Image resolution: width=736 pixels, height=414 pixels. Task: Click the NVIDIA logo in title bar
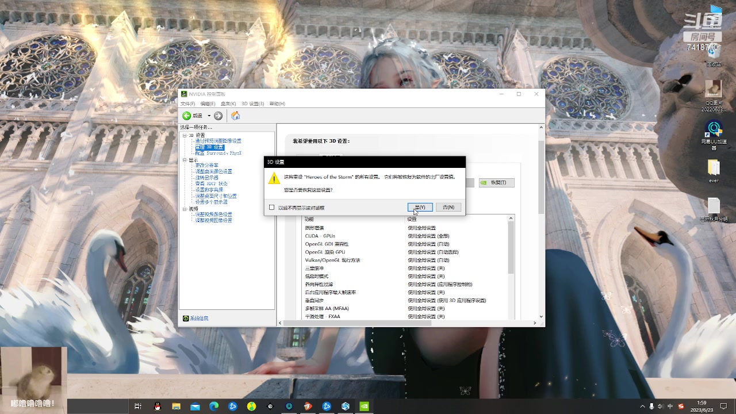tap(184, 94)
